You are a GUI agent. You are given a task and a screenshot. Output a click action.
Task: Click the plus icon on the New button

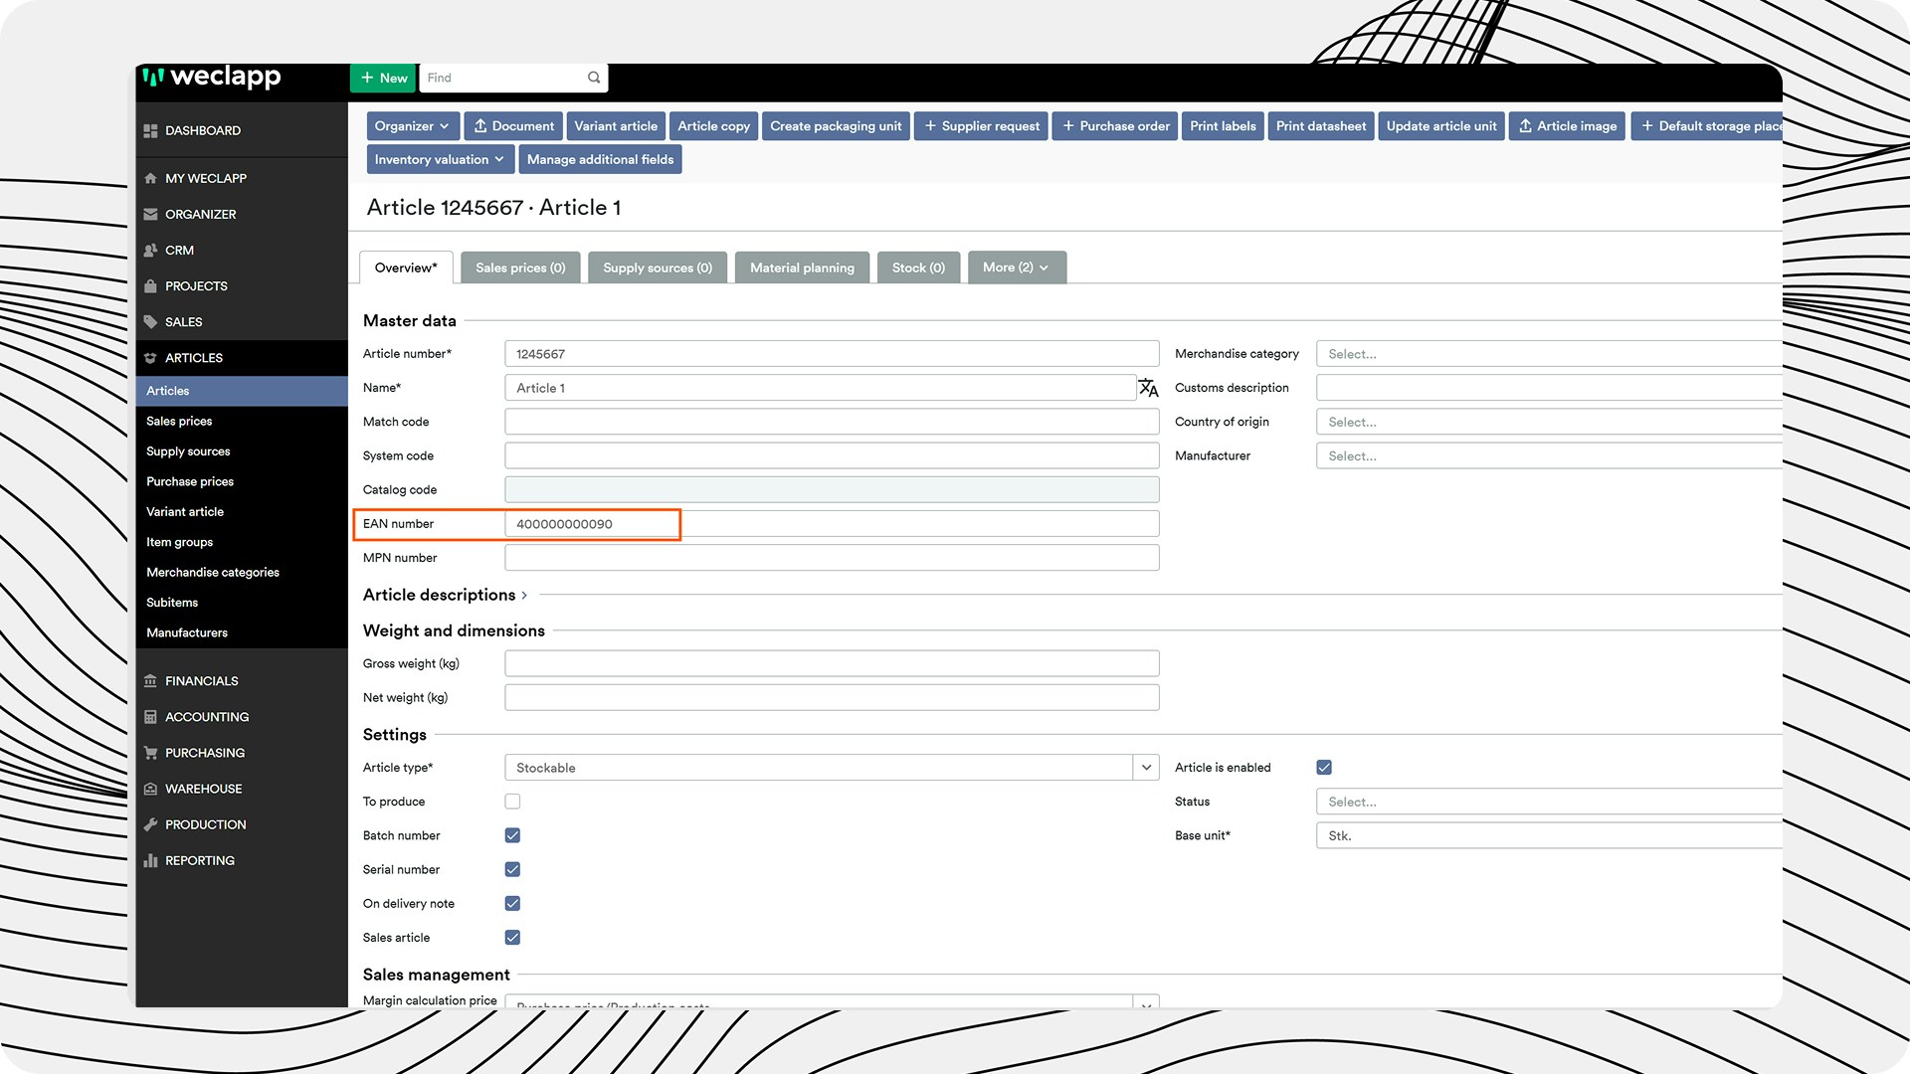[367, 78]
